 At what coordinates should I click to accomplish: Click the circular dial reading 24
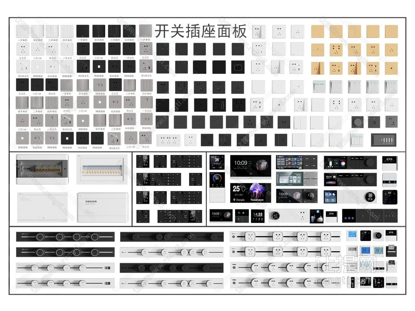pos(217,179)
